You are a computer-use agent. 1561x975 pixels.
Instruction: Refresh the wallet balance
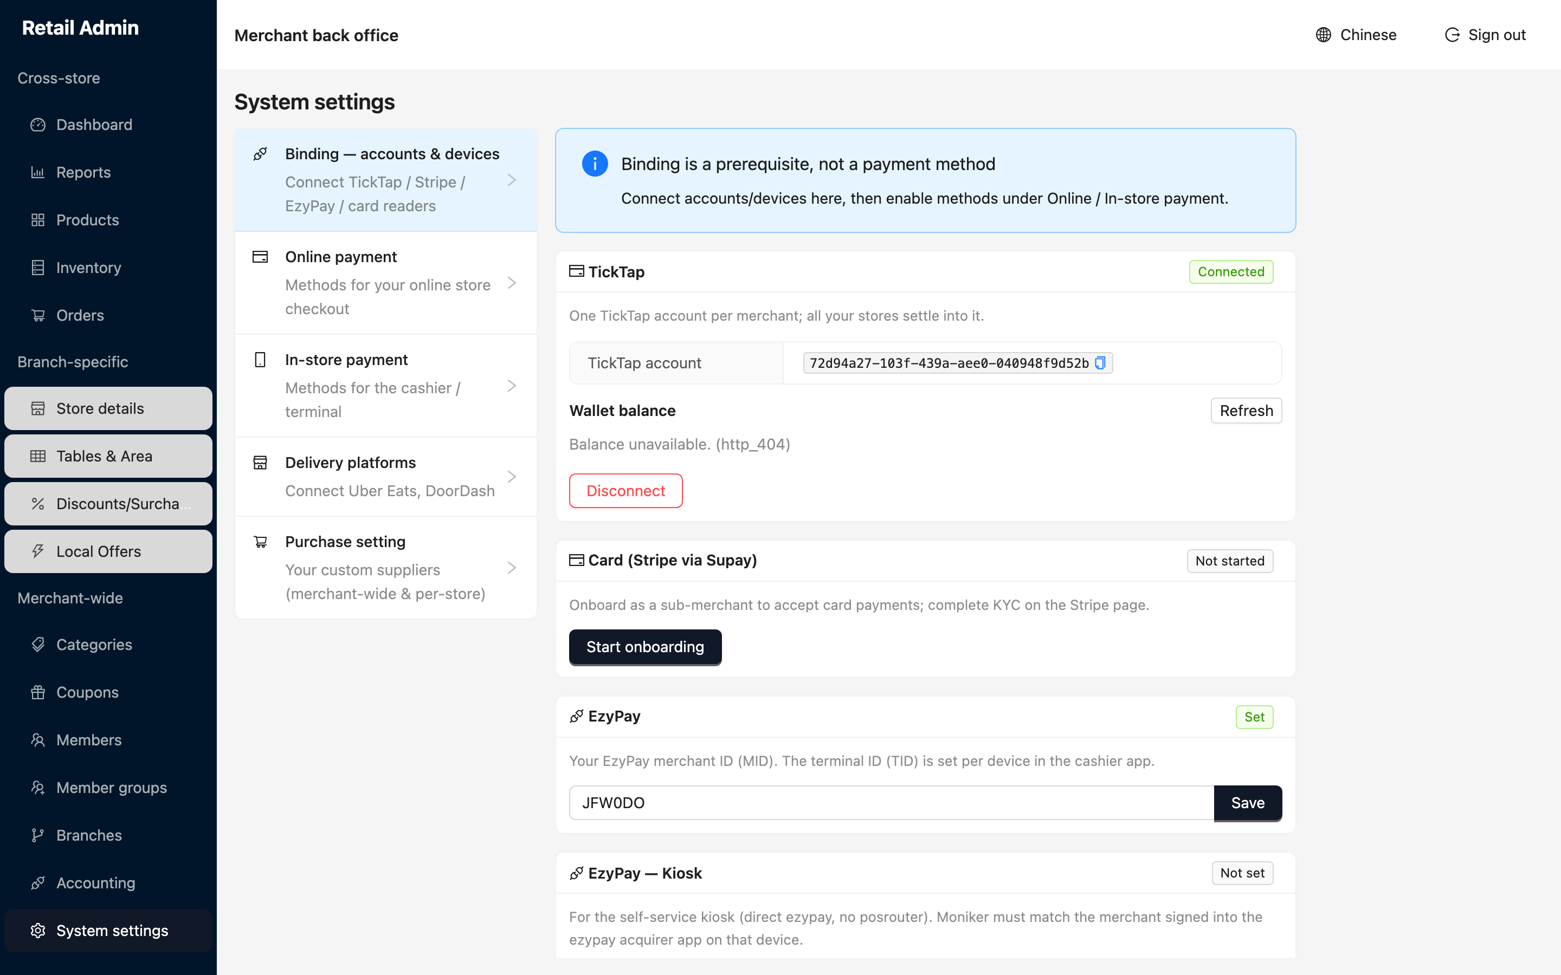coord(1246,411)
